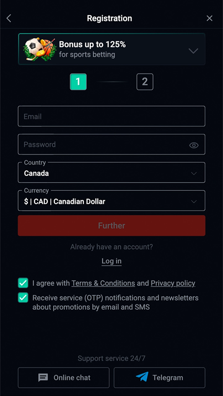Click the Online chat speech bubble icon
Viewport: 223px width, 396px height.
pyautogui.click(x=43, y=377)
